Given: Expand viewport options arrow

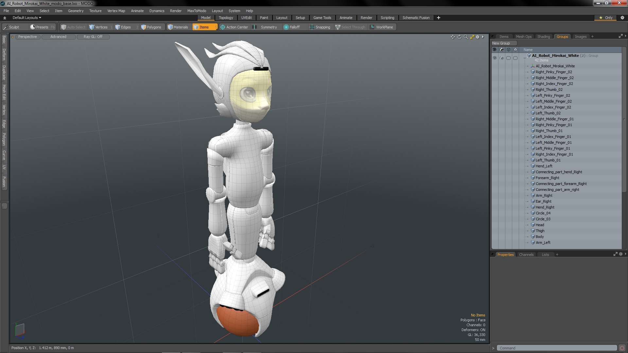Looking at the screenshot, I should click(x=483, y=37).
